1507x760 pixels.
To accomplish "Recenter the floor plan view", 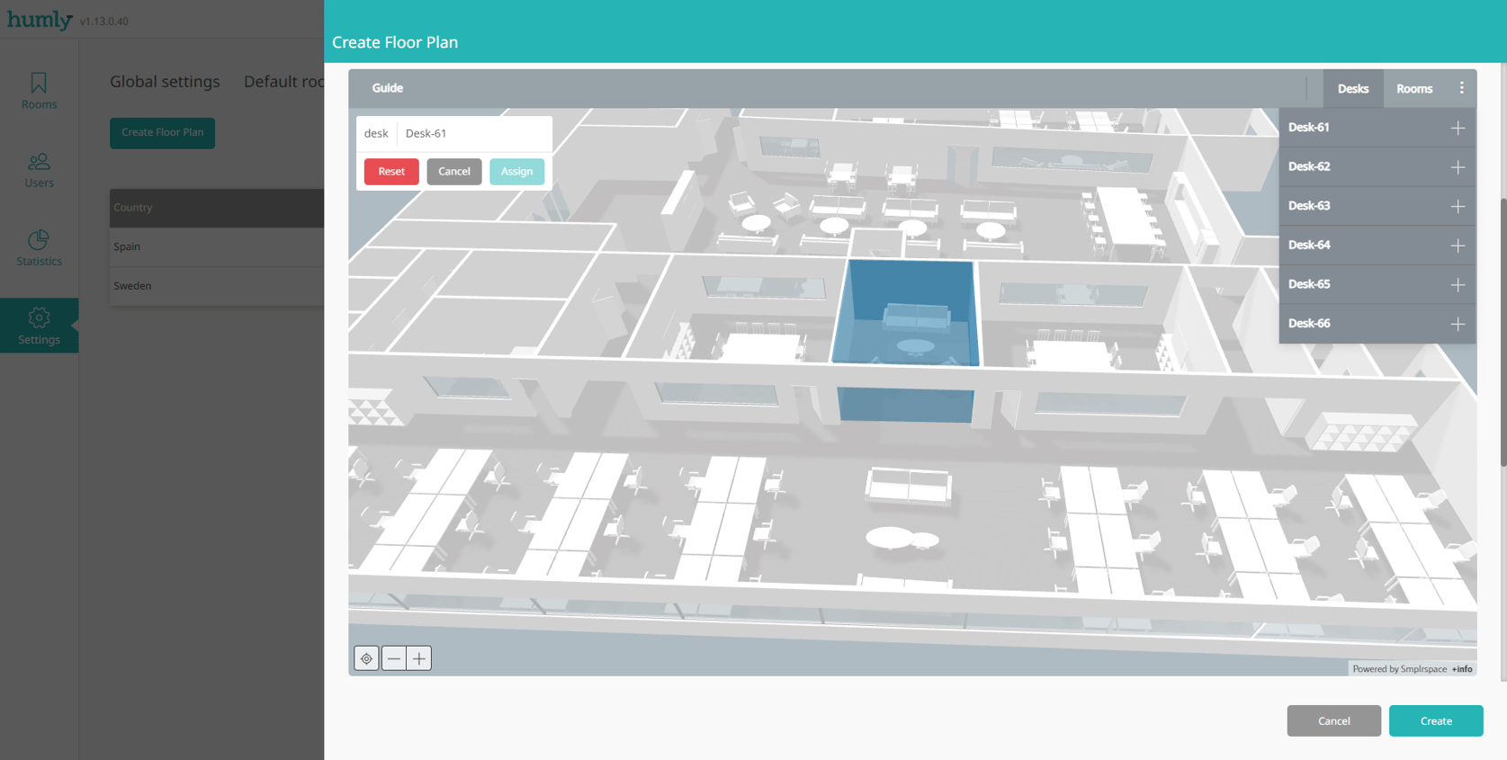I will [366, 658].
